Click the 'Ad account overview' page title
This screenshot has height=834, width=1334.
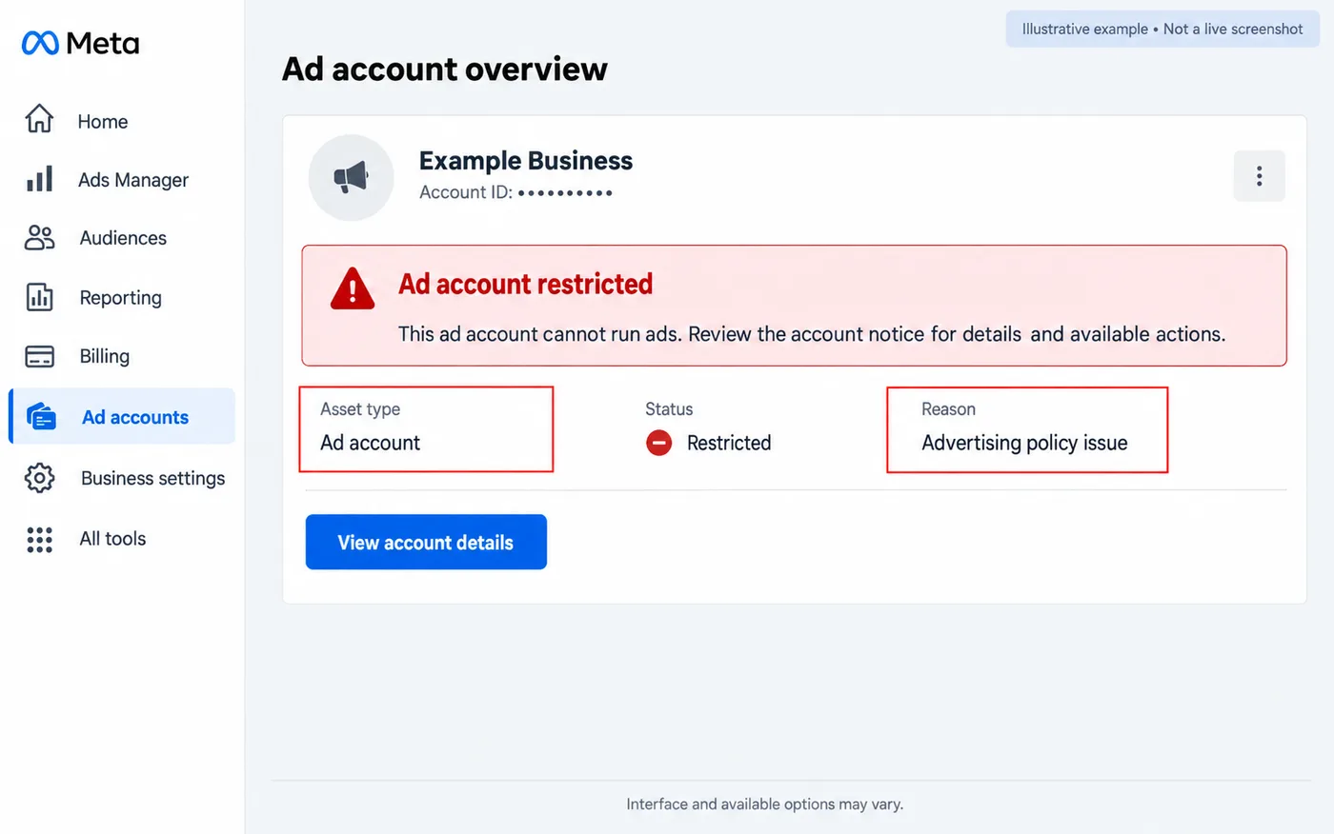coord(445,69)
